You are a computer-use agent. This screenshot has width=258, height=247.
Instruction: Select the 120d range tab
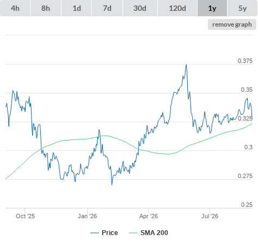click(177, 8)
